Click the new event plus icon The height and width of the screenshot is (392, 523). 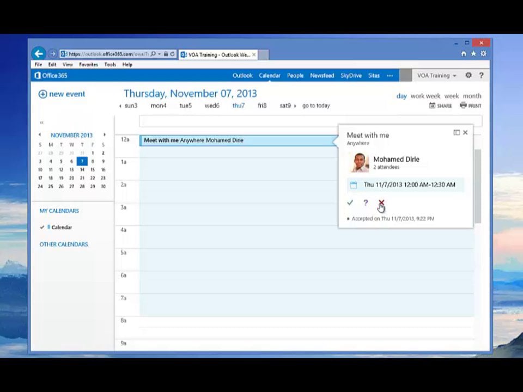[x=42, y=94]
